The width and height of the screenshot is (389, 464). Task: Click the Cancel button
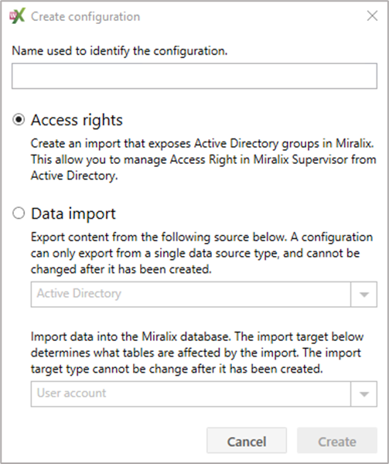pyautogui.click(x=247, y=440)
